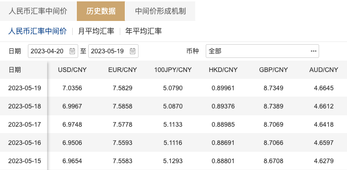
Task: Select the 2023-05-19 date row
Action: [174, 88]
